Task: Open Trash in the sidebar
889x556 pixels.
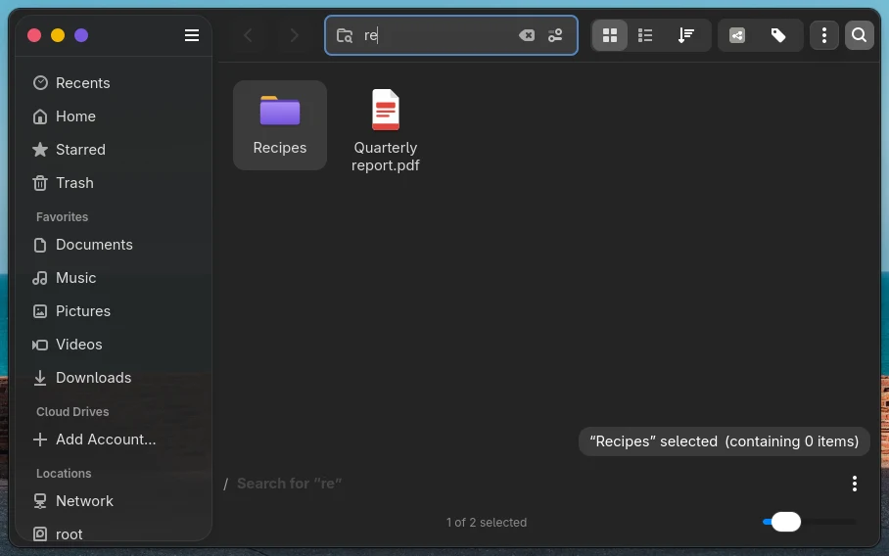Action: pos(114,183)
